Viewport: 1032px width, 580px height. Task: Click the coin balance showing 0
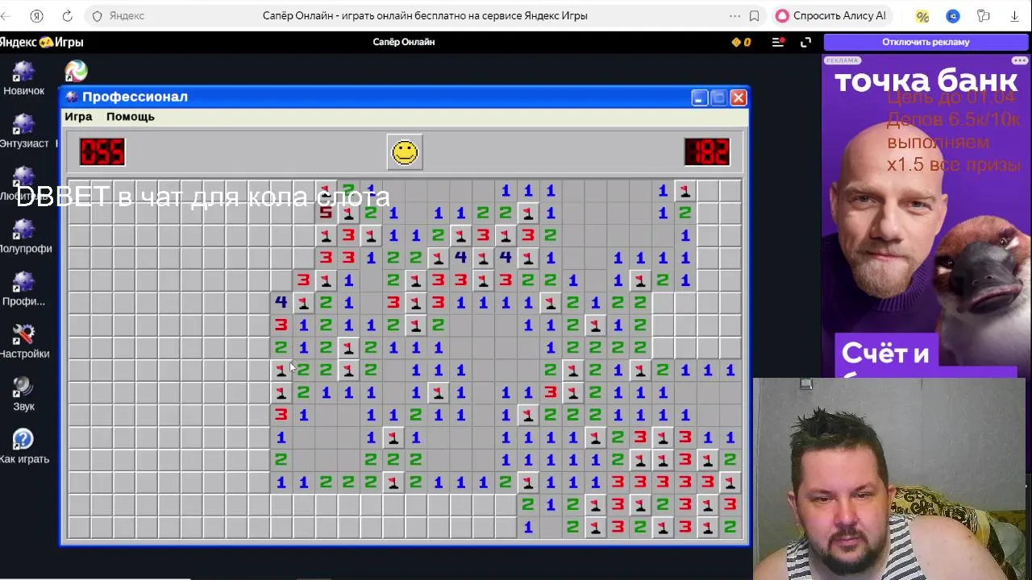coord(741,42)
